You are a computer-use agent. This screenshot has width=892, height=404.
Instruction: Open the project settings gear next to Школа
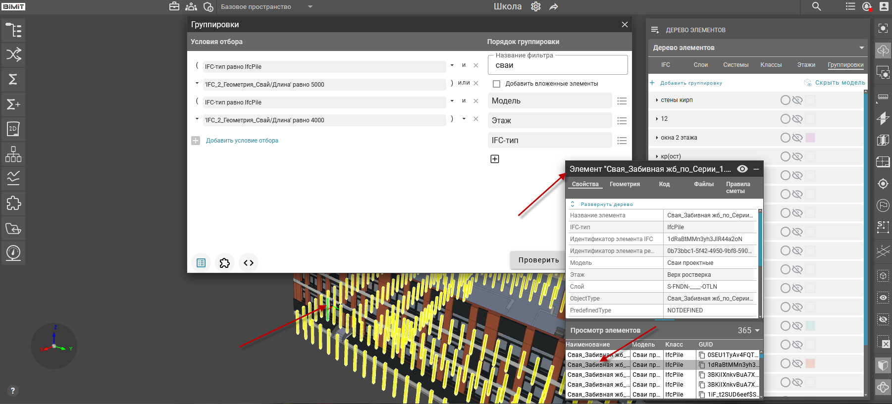point(536,6)
